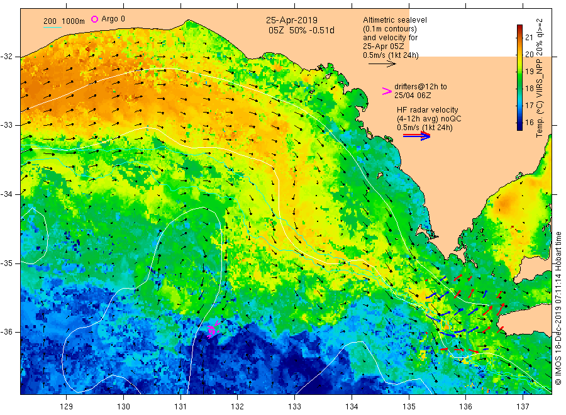Click the latitude label -34
566x415 pixels.
tap(7, 194)
